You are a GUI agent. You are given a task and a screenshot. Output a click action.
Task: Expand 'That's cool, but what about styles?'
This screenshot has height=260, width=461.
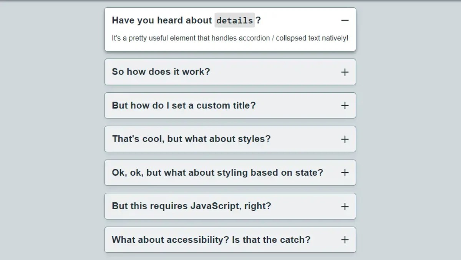point(191,139)
